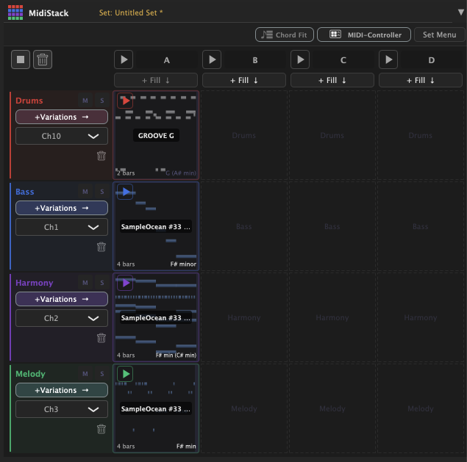Click the trash icon next to the stop button
The height and width of the screenshot is (462, 467).
(x=43, y=59)
